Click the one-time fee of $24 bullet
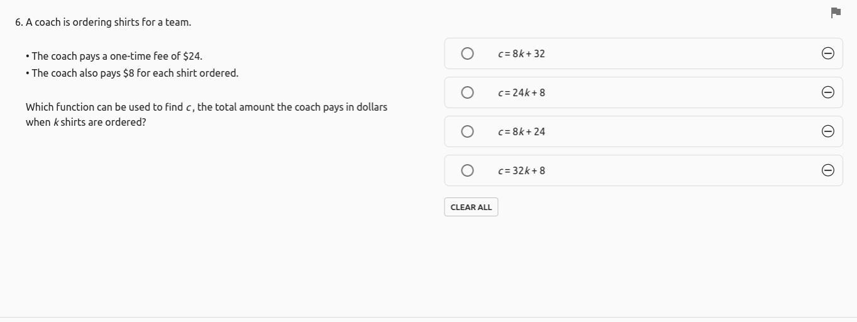The image size is (857, 322). [x=116, y=56]
